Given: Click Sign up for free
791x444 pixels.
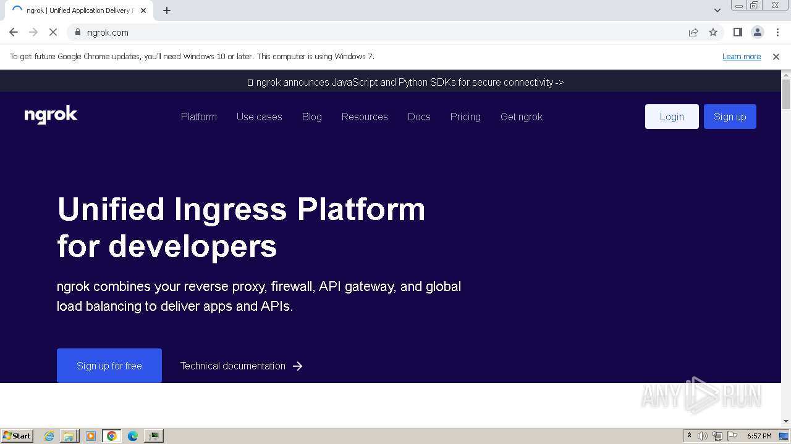Looking at the screenshot, I should [x=109, y=366].
